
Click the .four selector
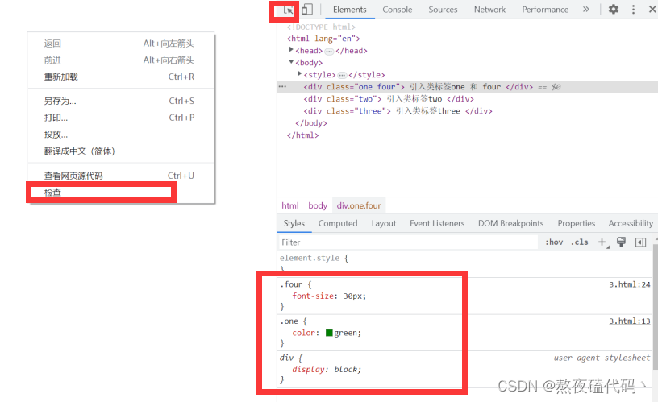(291, 284)
